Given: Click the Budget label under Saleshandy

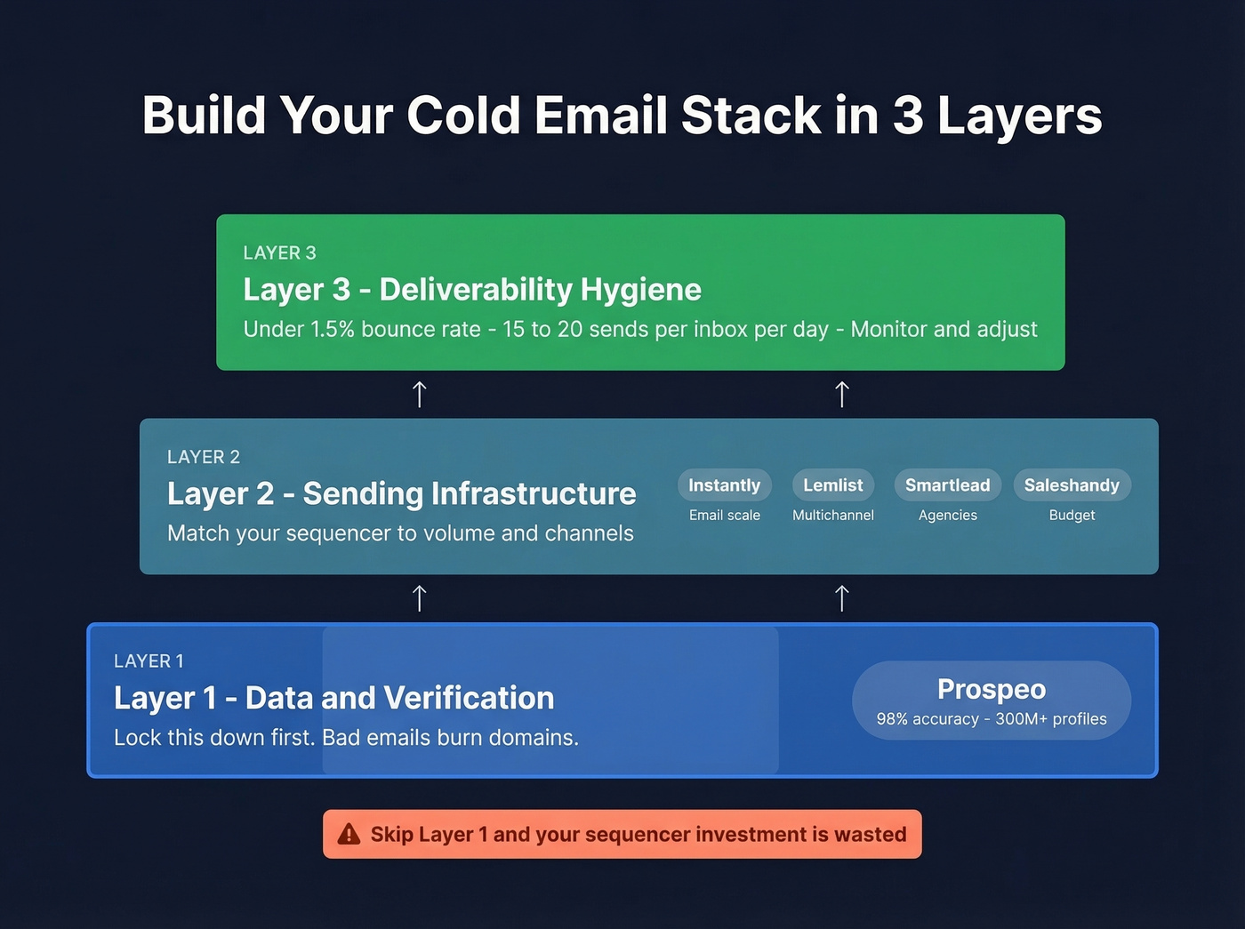Looking at the screenshot, I should (1072, 515).
